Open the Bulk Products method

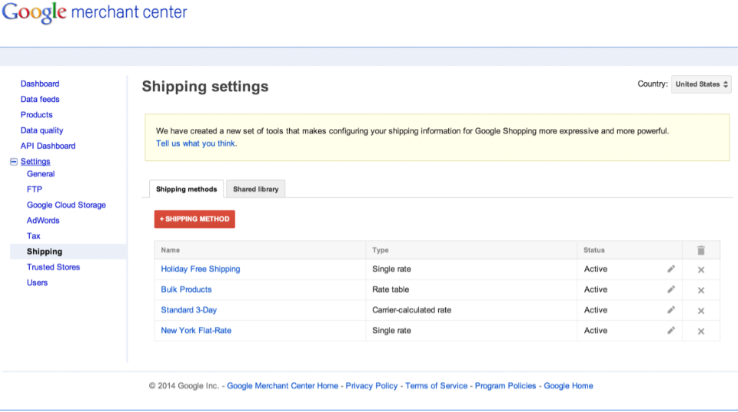[186, 289]
